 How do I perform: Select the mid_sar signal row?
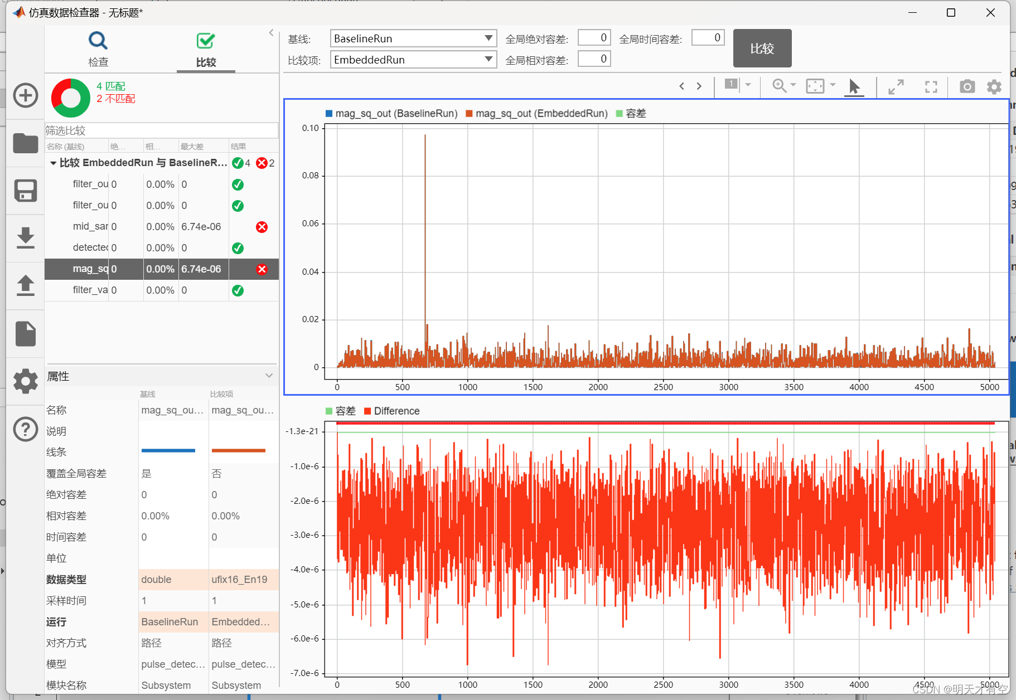click(162, 227)
